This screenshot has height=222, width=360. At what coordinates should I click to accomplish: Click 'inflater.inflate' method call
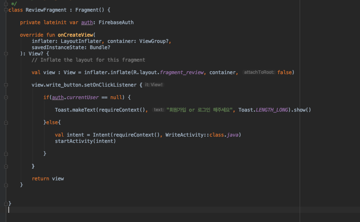tap(107, 72)
